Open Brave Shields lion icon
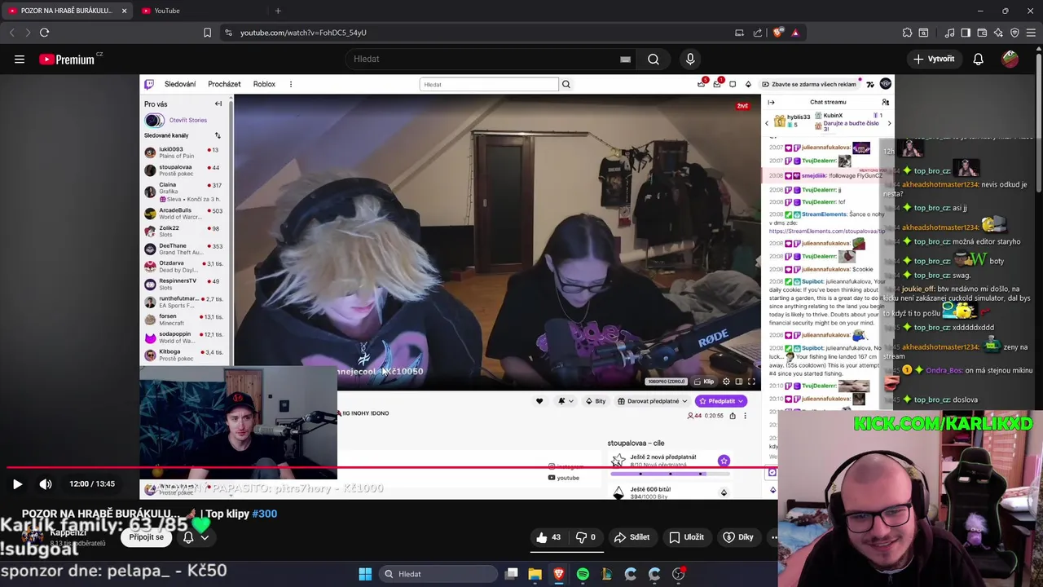The width and height of the screenshot is (1043, 587). [x=778, y=33]
